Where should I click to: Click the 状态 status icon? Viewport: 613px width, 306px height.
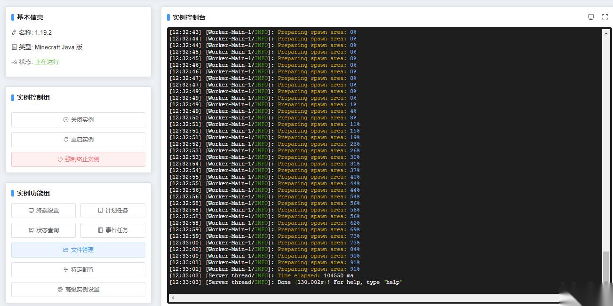pos(14,62)
